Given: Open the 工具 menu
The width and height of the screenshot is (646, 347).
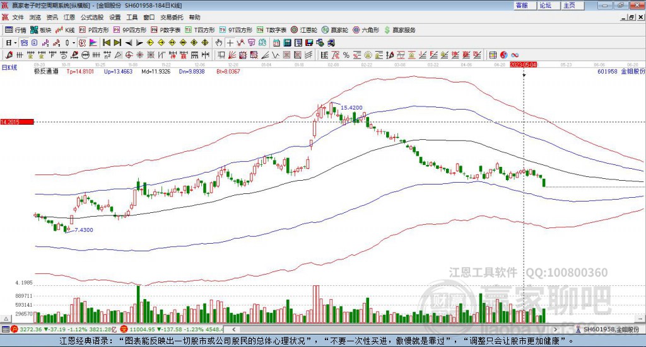Looking at the screenshot, I should coord(132,17).
